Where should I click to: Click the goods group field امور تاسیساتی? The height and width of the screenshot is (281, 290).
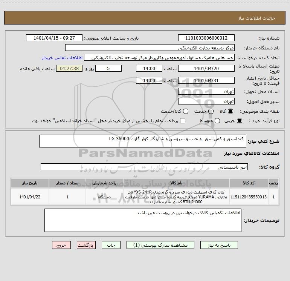click(144, 167)
